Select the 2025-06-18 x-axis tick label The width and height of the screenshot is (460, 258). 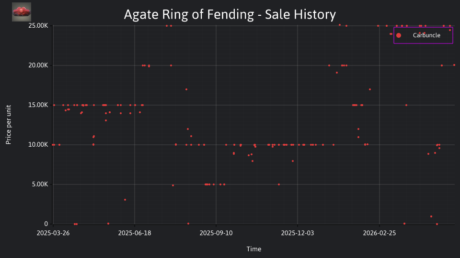click(x=135, y=233)
